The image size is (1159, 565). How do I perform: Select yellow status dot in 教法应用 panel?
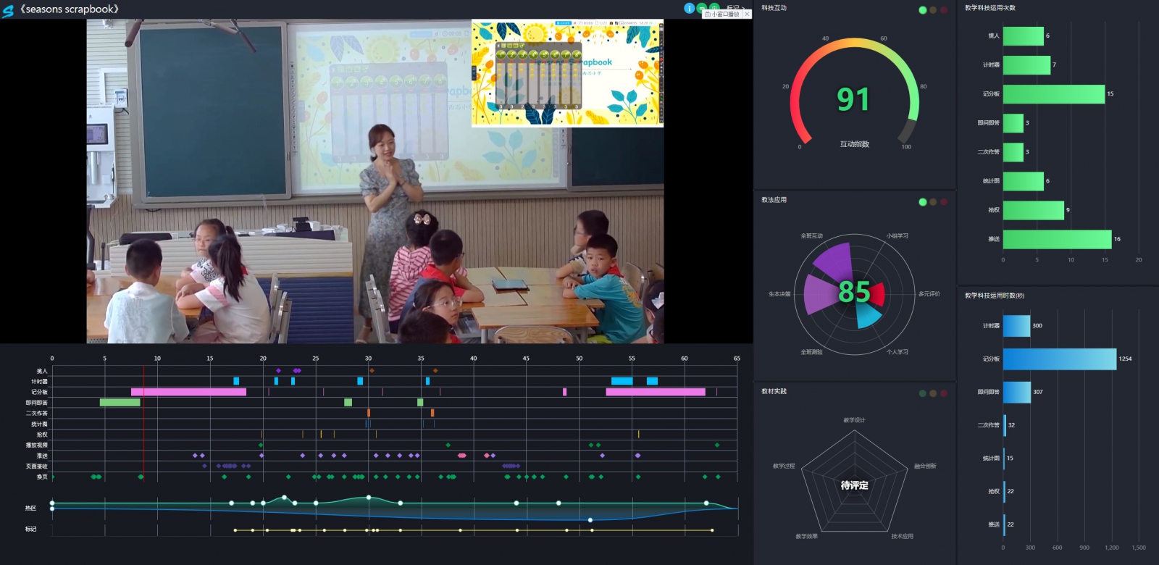click(x=933, y=202)
